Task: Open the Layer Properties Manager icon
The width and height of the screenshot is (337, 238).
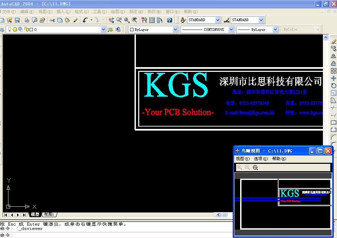Action: coord(2,30)
